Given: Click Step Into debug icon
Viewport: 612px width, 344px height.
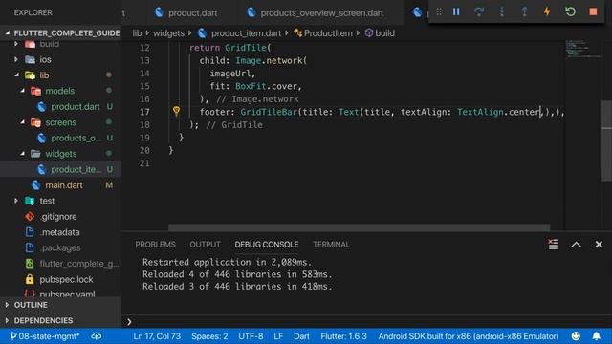Looking at the screenshot, I should click(501, 12).
